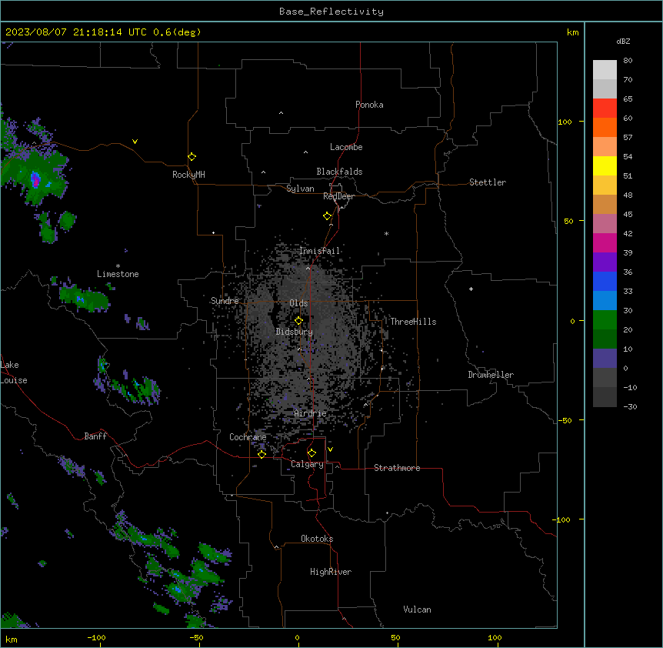This screenshot has width=663, height=648.
Task: Click the Blackfalds city label
Action: coord(339,172)
